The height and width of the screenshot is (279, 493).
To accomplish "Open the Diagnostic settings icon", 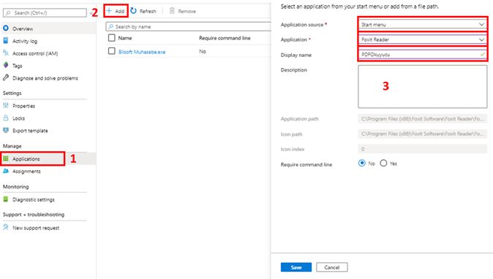I will coord(6,199).
